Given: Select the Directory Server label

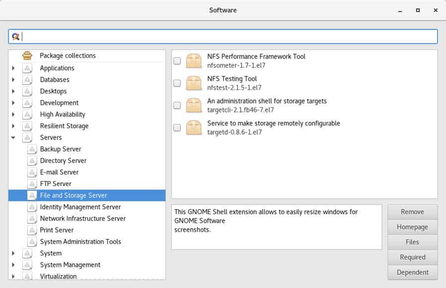Looking at the screenshot, I should [x=63, y=161].
